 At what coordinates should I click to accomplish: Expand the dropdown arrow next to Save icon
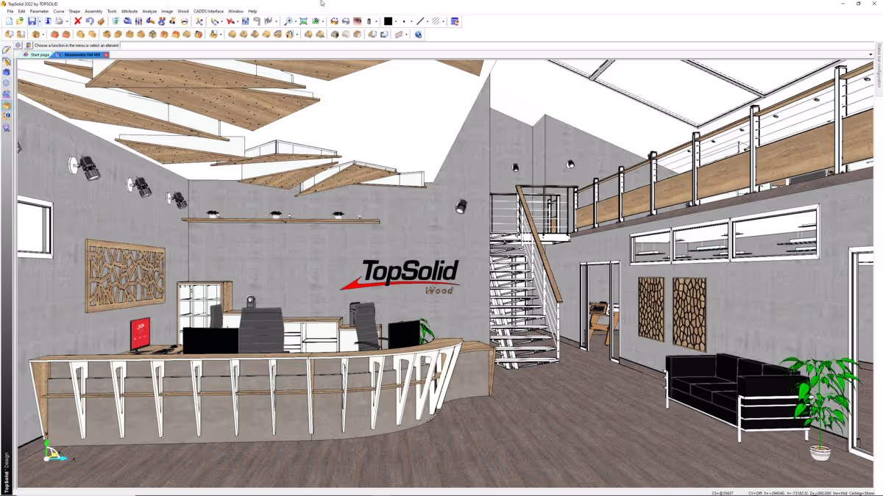pyautogui.click(x=38, y=21)
